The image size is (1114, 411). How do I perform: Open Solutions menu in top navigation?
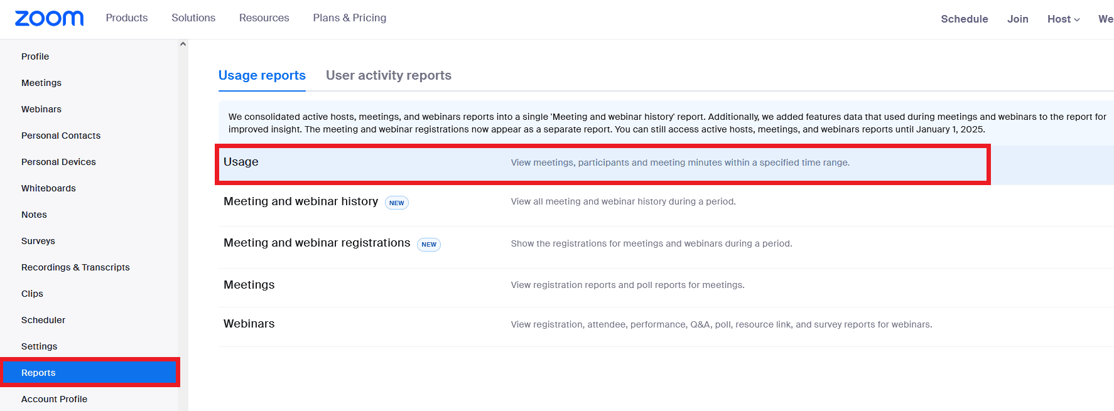(193, 18)
